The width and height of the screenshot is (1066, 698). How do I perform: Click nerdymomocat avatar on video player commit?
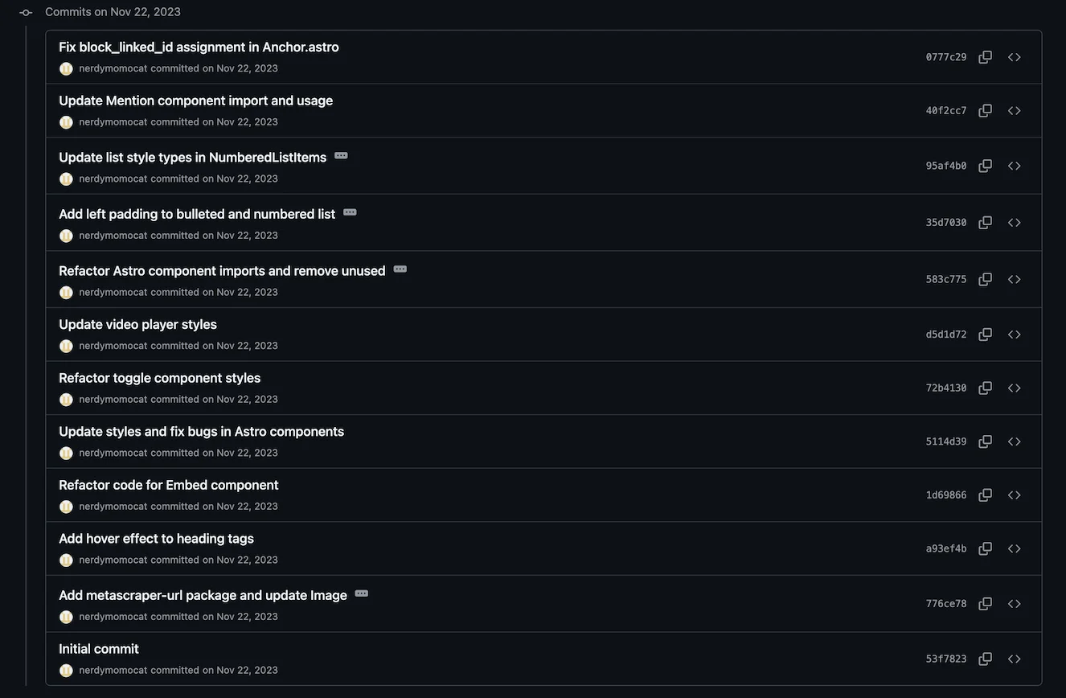66,346
